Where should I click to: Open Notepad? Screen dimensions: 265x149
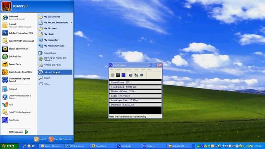point(18,89)
